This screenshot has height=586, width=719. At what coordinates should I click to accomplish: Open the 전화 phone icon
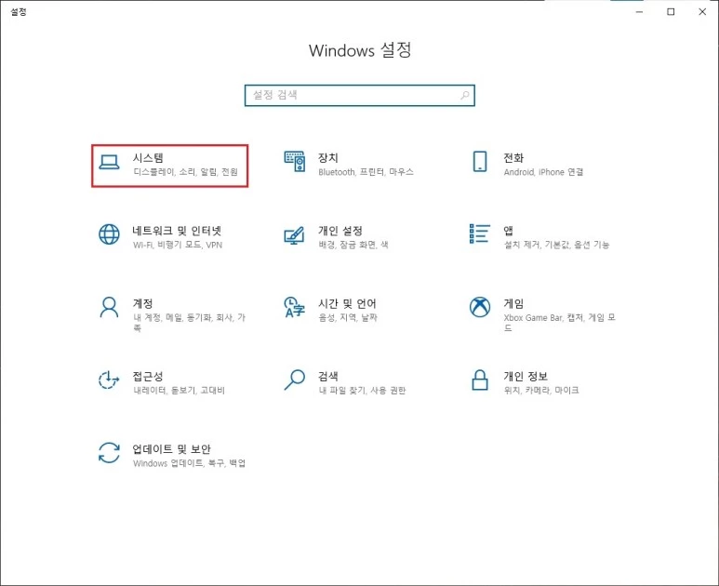(x=480, y=162)
